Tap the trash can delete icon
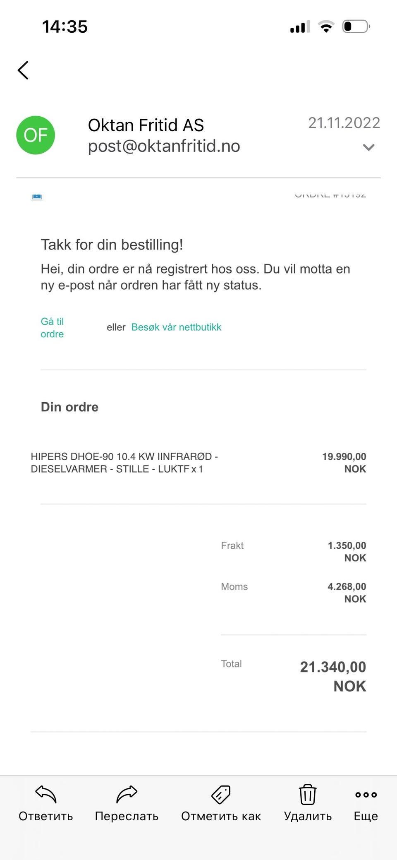 click(308, 794)
